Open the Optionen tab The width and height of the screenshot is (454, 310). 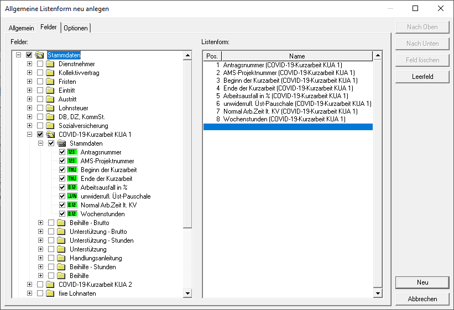click(76, 28)
